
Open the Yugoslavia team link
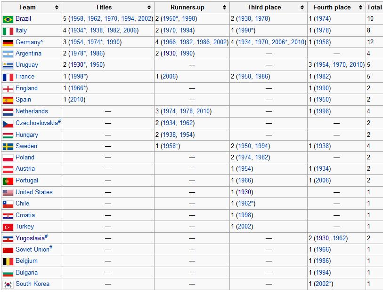pyautogui.click(x=30, y=238)
